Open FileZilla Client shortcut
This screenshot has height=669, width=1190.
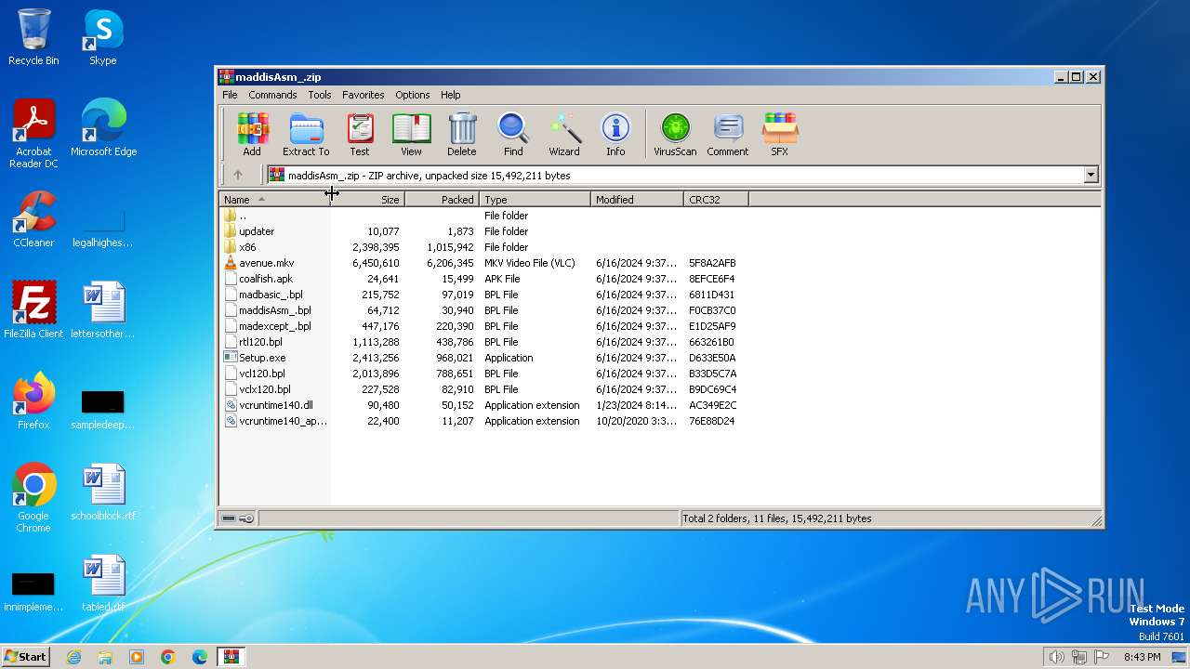pos(33,309)
